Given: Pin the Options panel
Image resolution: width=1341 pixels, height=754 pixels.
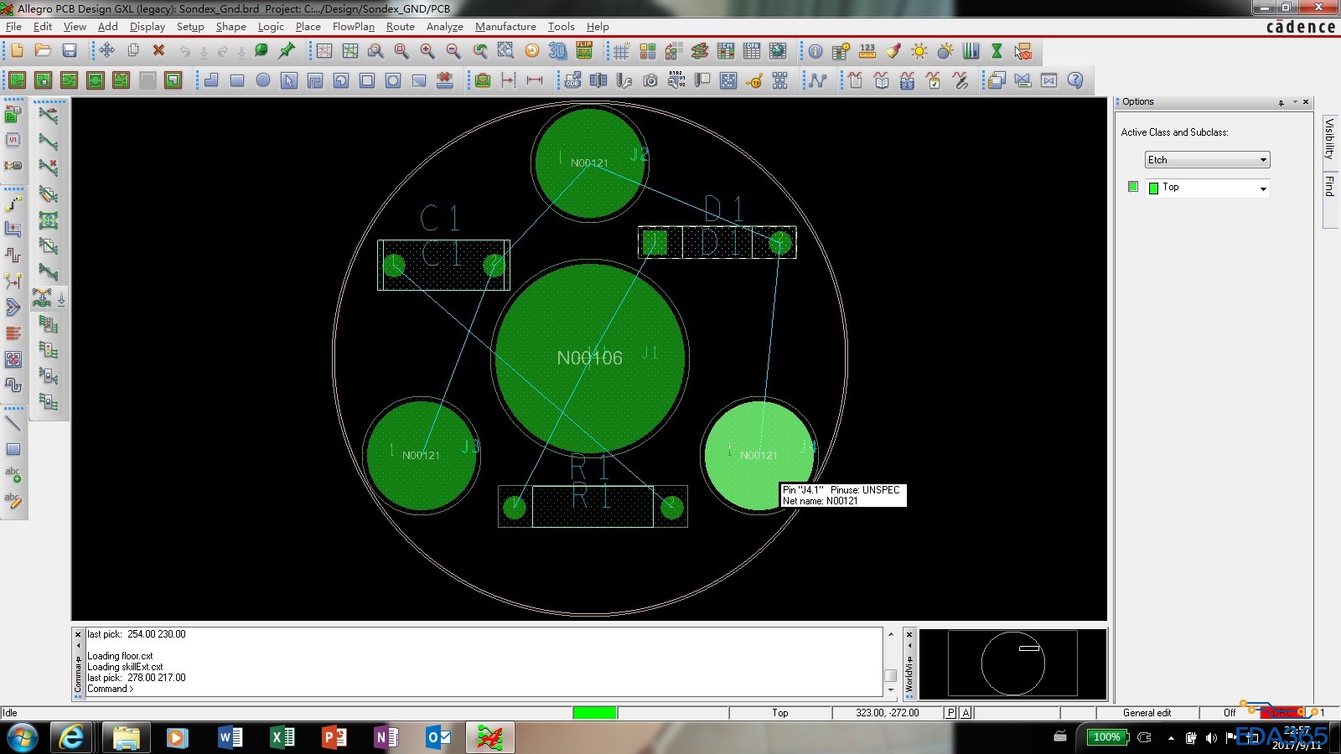Looking at the screenshot, I should [x=1281, y=102].
